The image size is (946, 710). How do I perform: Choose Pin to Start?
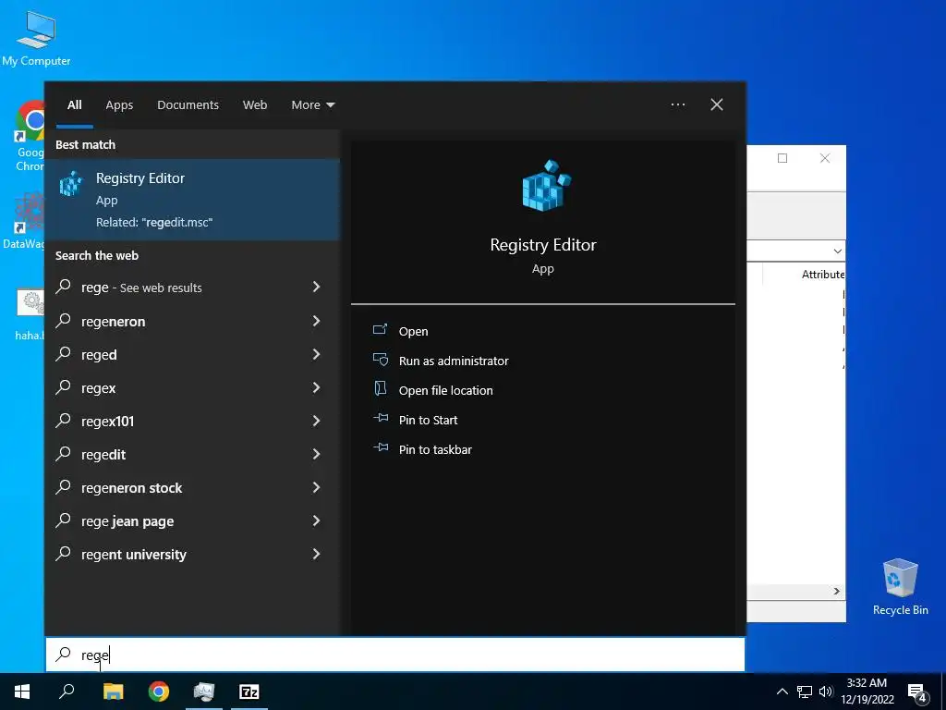point(428,420)
